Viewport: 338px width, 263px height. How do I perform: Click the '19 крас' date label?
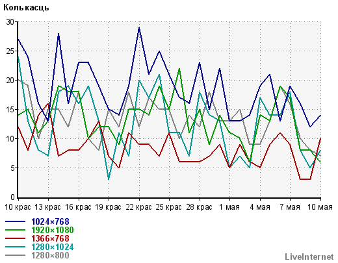109,207
